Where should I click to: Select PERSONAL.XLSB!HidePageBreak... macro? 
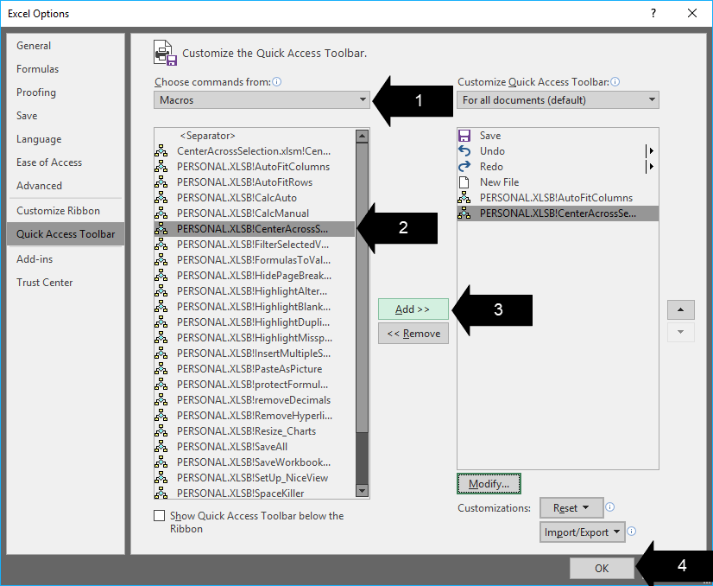click(254, 276)
